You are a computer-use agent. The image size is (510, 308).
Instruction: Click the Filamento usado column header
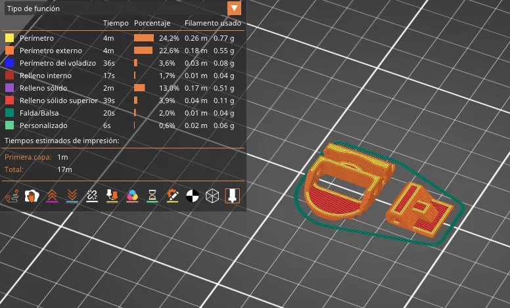(x=213, y=23)
